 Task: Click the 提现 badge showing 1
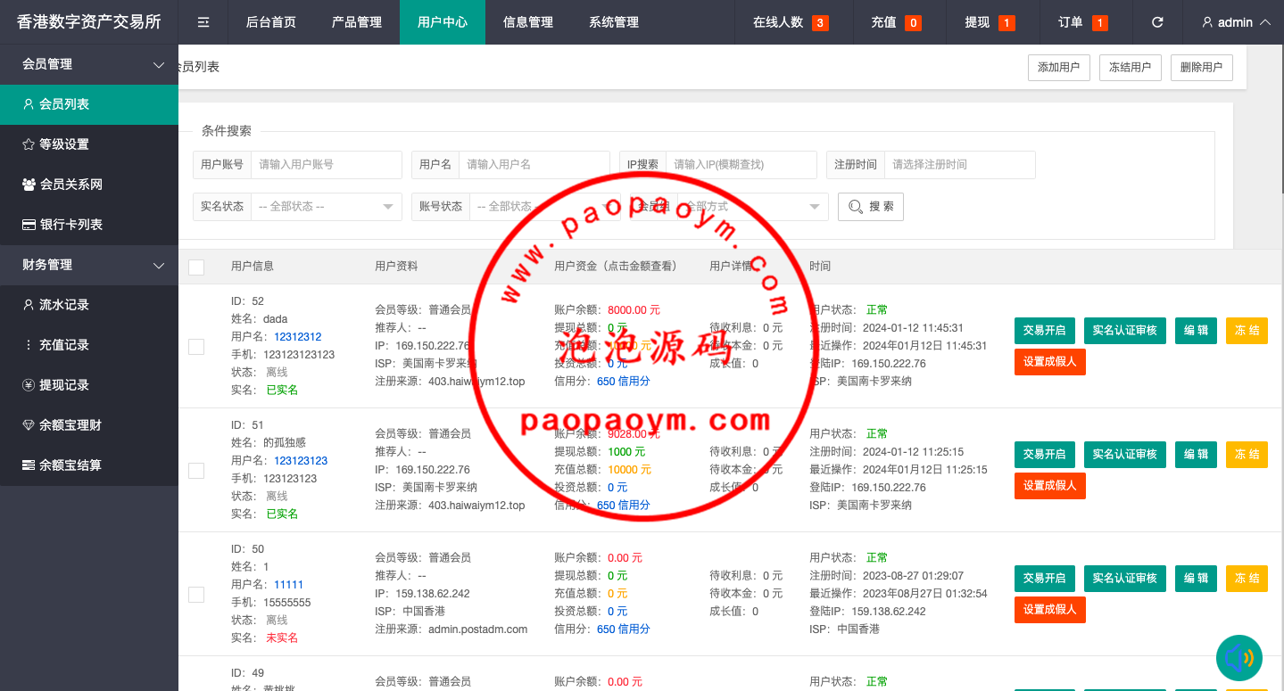pos(1006,23)
